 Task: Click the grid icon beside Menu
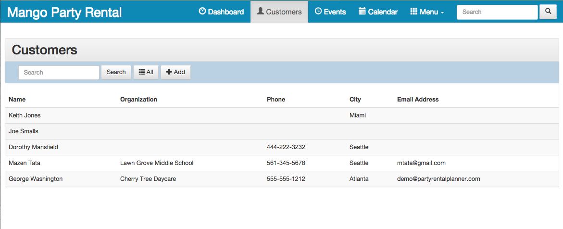(413, 11)
